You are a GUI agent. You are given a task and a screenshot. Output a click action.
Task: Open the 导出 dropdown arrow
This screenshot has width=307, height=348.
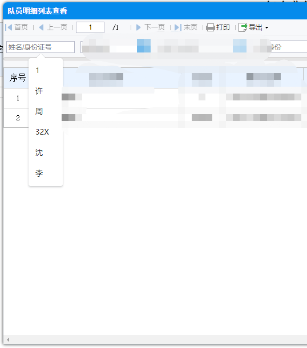click(267, 28)
